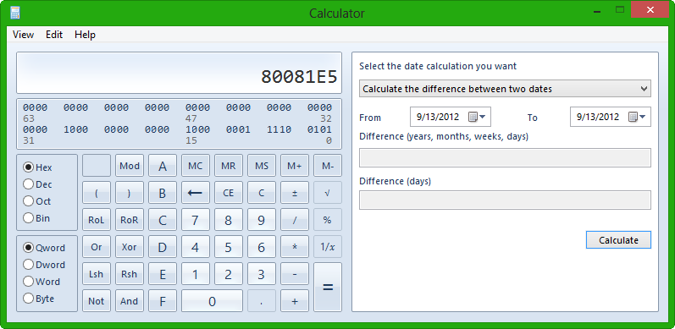Click hex digit B button
Screen dimensions: 675x329
click(x=163, y=193)
